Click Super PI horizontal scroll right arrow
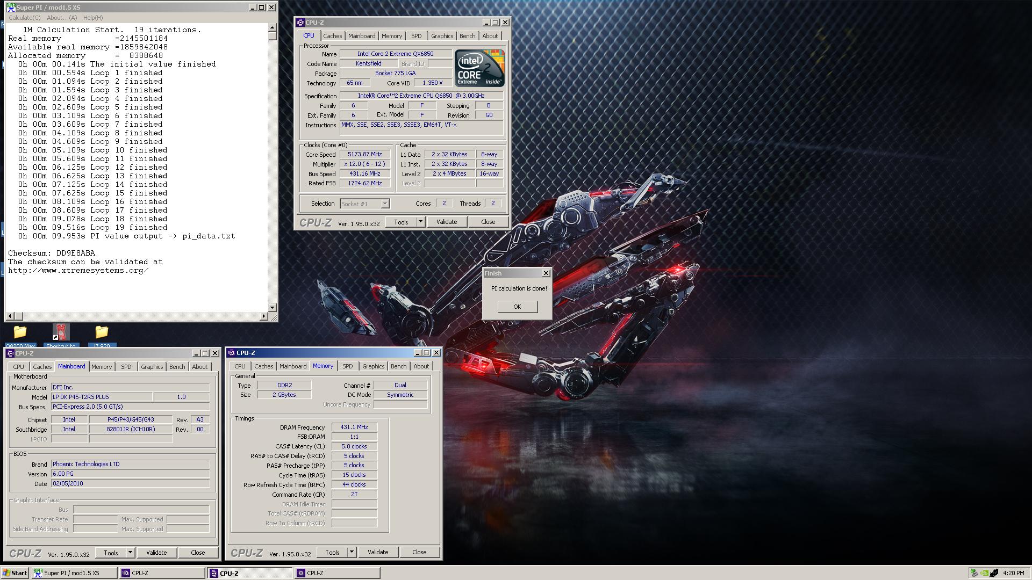1032x580 pixels. point(263,316)
